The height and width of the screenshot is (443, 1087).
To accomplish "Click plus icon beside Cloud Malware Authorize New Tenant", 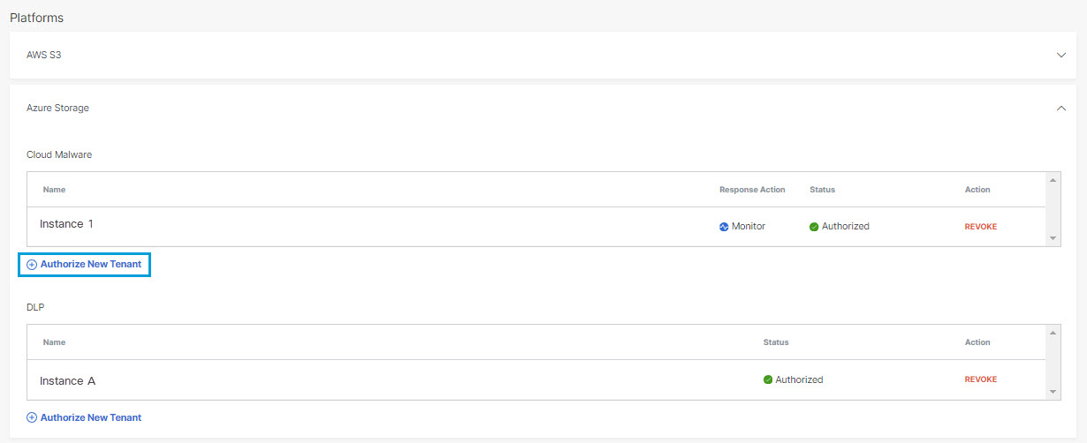I will 32,265.
